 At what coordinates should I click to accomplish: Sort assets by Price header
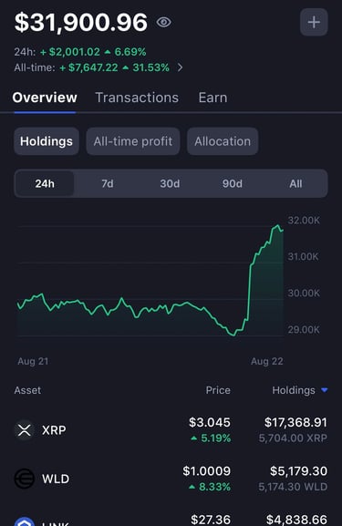218,390
